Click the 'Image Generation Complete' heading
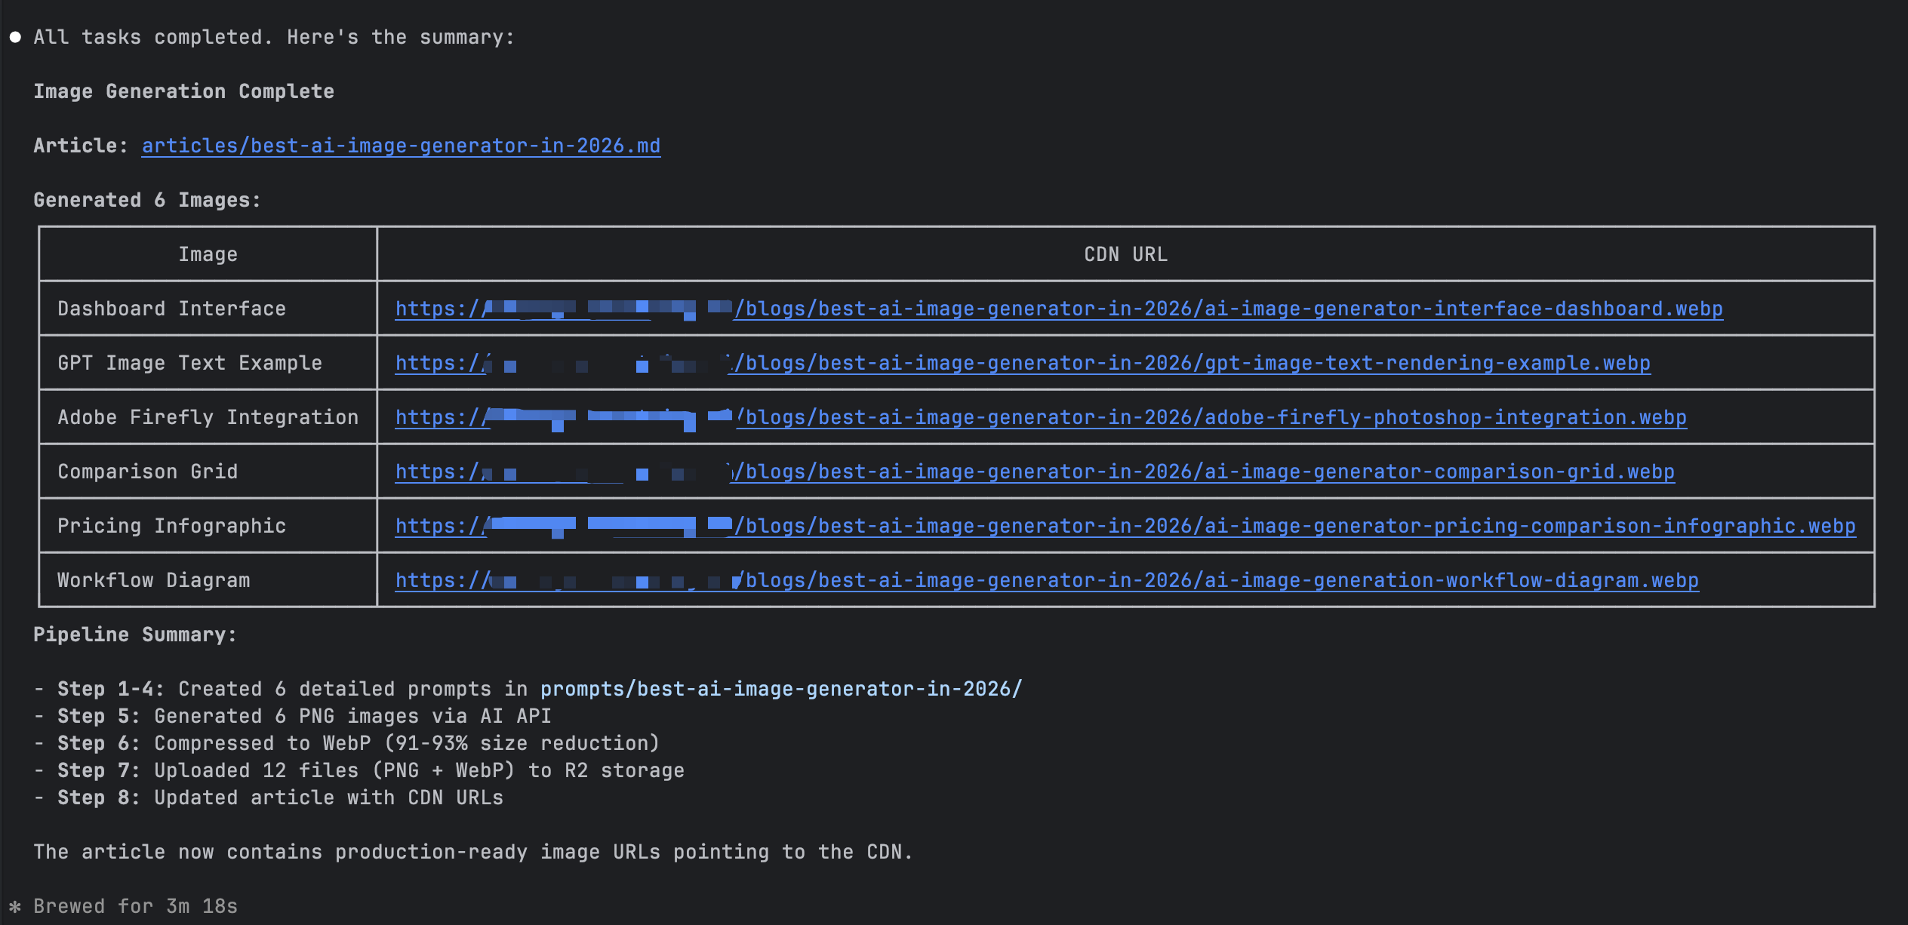1908x925 pixels. (x=183, y=91)
